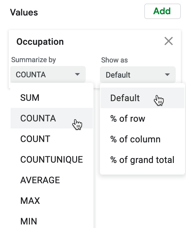Click the Summarize by label
The width and height of the screenshot is (186, 228).
[33, 60]
